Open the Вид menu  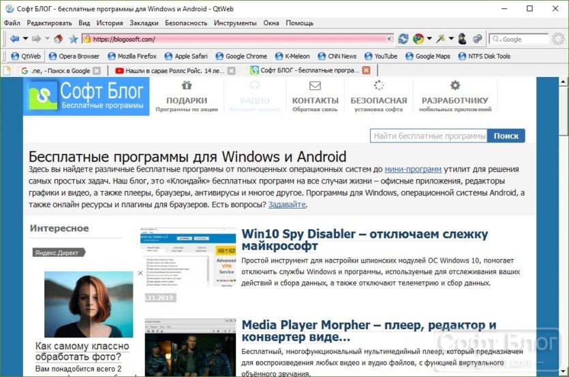[x=84, y=23]
